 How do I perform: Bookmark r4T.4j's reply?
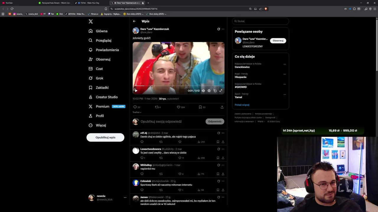[x=218, y=142]
